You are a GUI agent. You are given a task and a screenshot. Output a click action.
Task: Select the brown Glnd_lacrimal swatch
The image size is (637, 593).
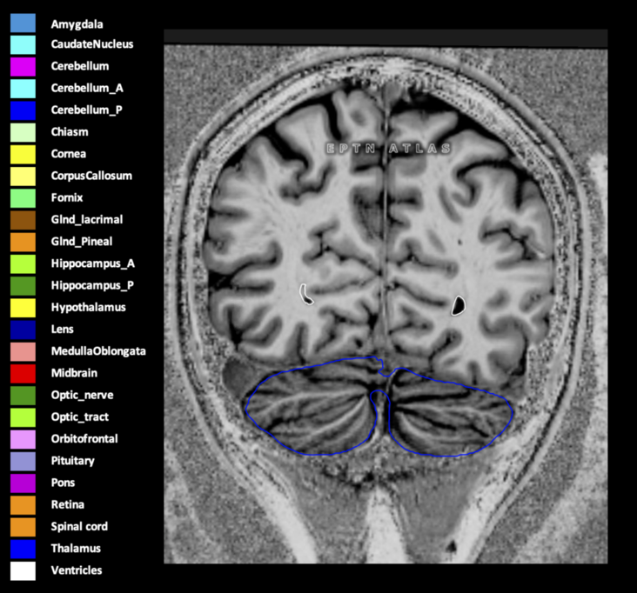23,220
